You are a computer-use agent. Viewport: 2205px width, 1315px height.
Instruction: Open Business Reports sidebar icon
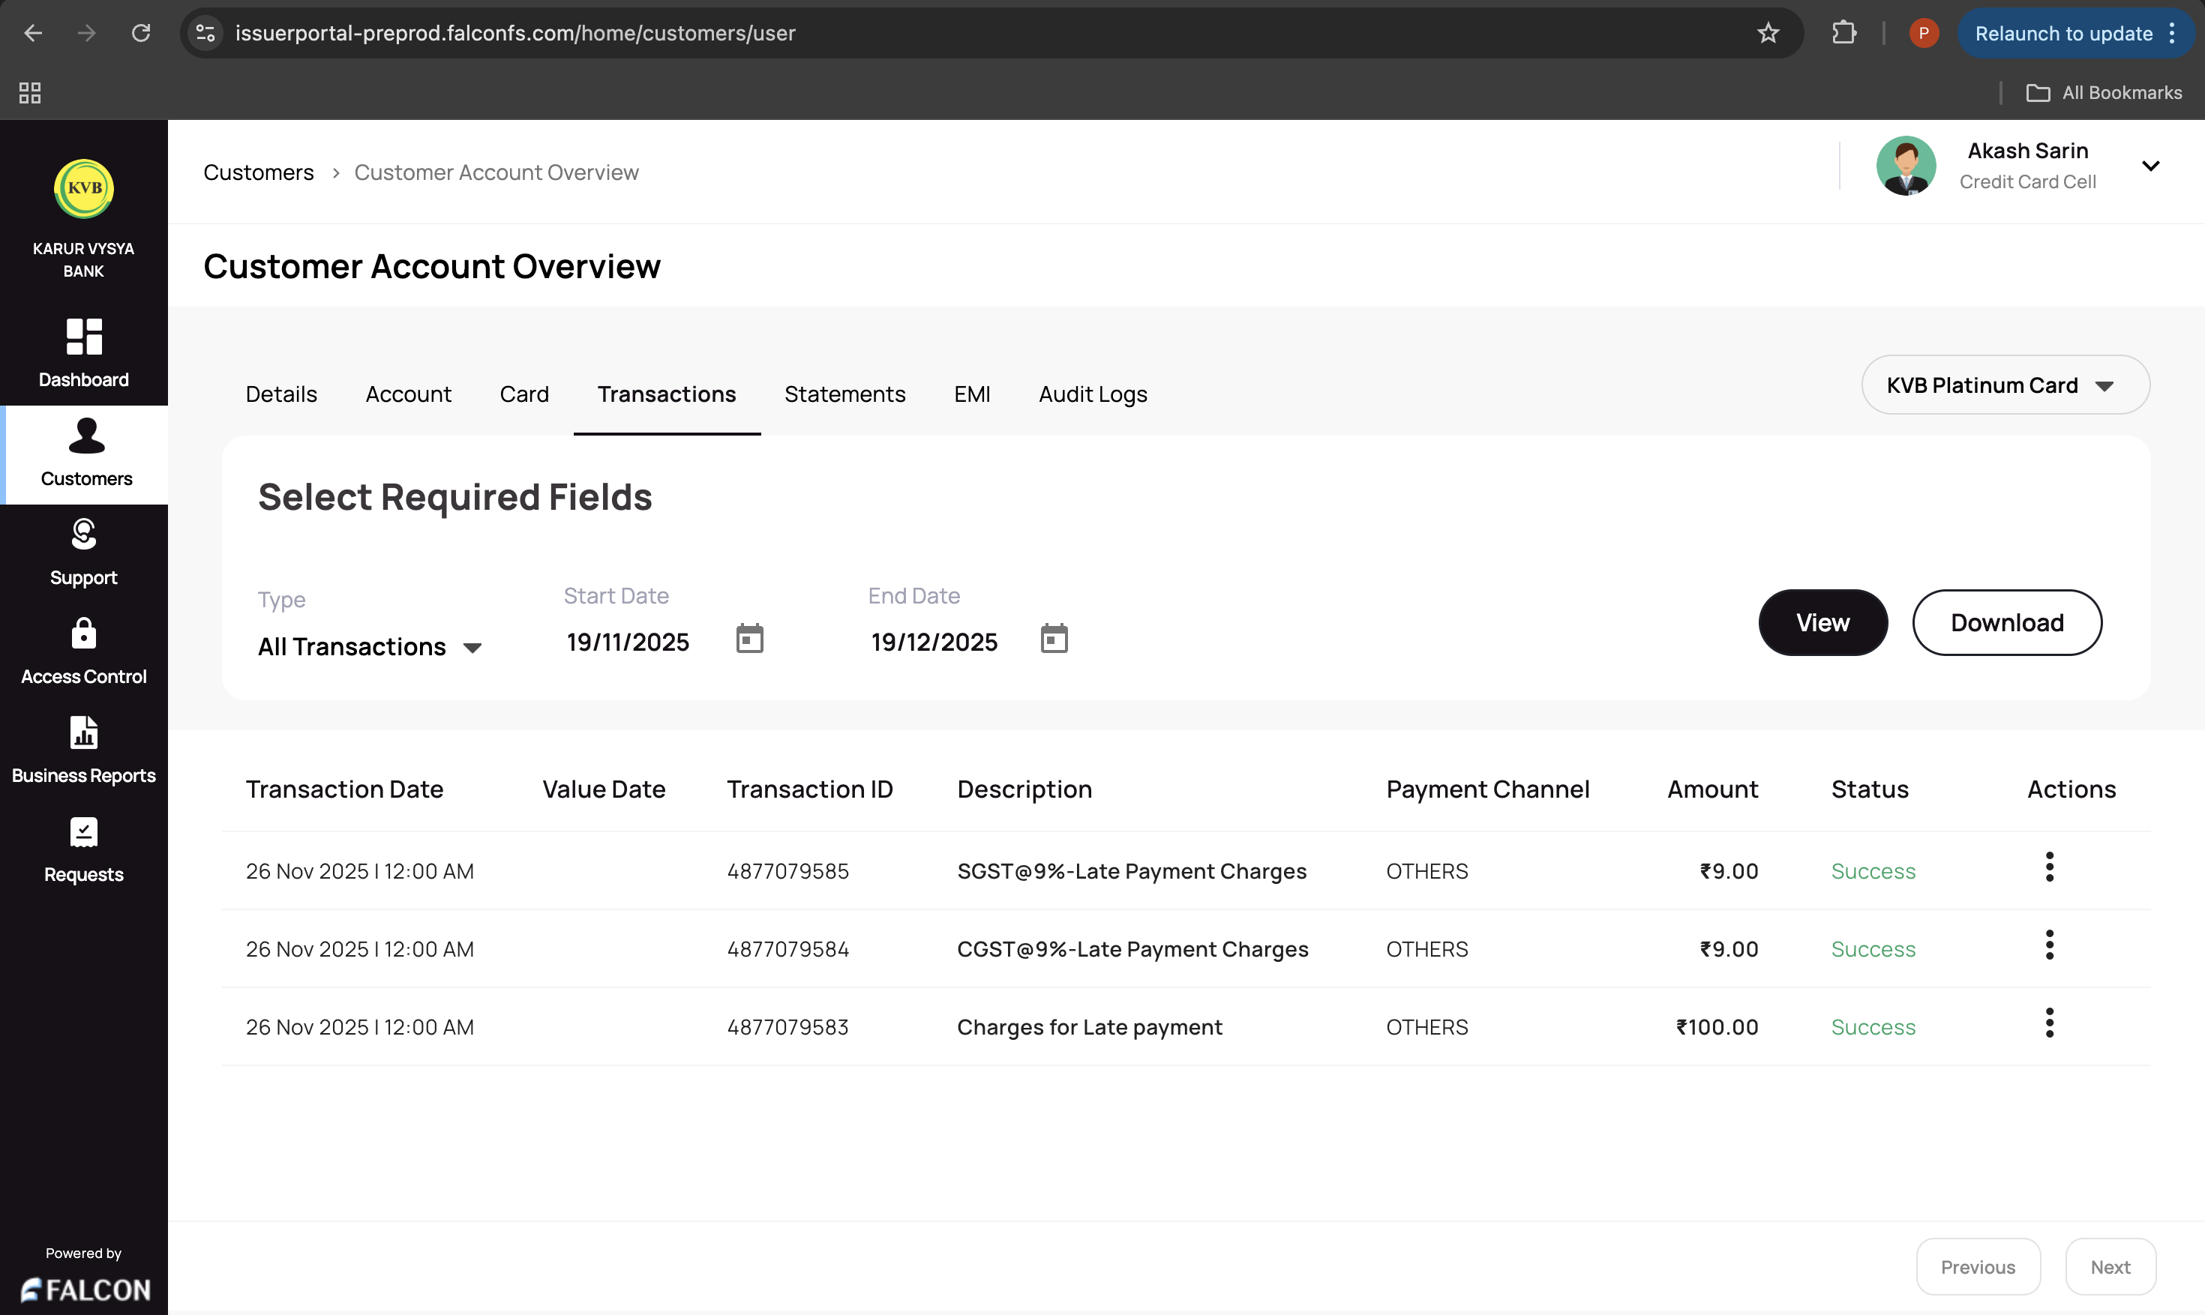[84, 732]
